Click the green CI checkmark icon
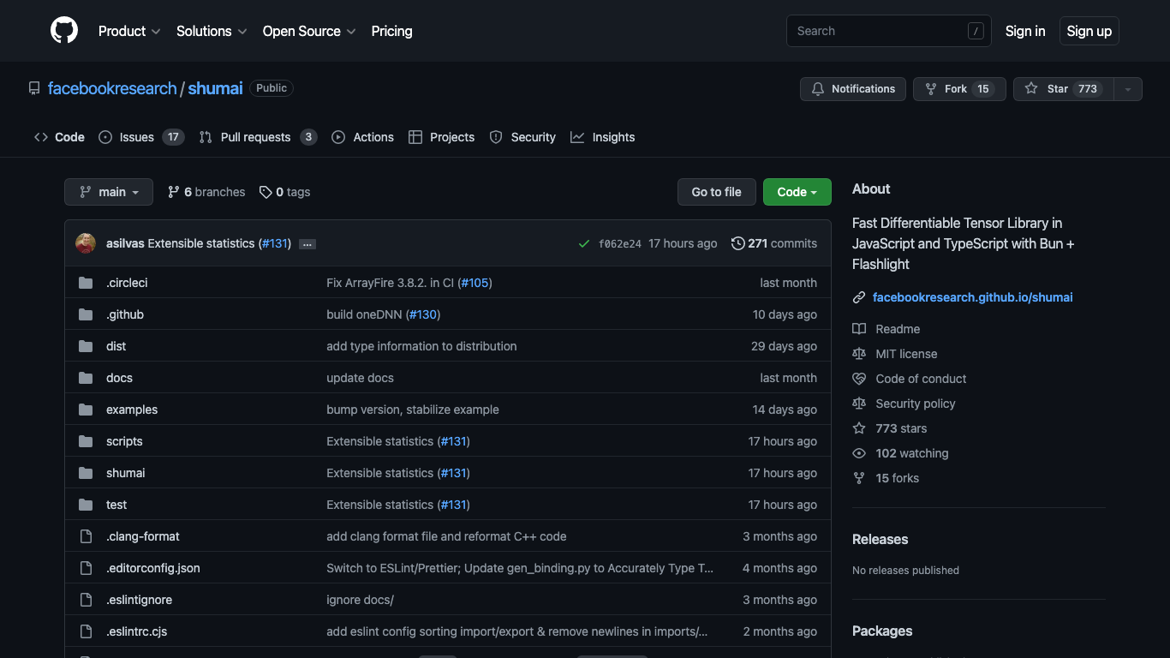Viewport: 1170px width, 658px height. (x=583, y=243)
